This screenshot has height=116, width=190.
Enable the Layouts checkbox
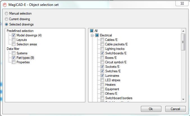coord(13,40)
